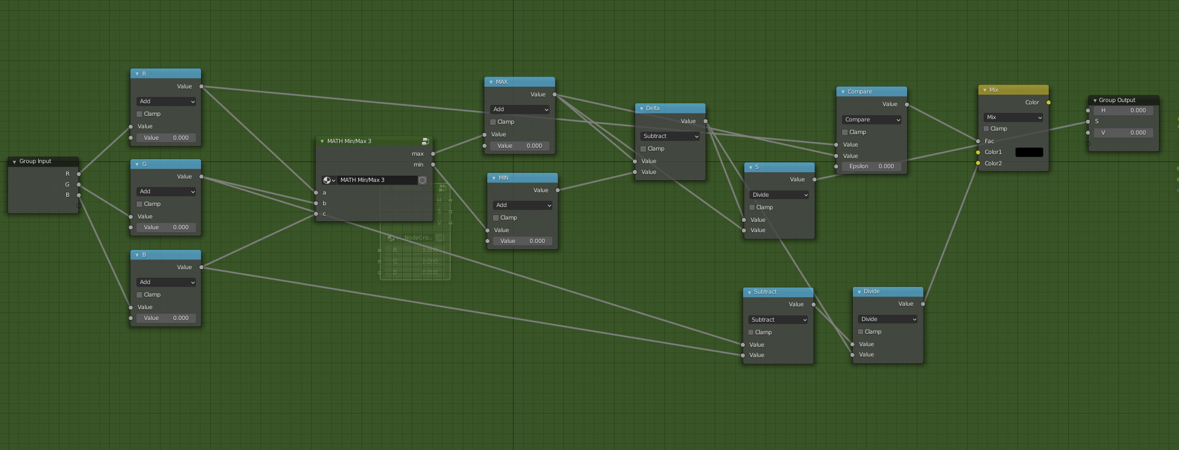The height and width of the screenshot is (450, 1179).
Task: Click the B output socket on Group Input
Action: 79,195
